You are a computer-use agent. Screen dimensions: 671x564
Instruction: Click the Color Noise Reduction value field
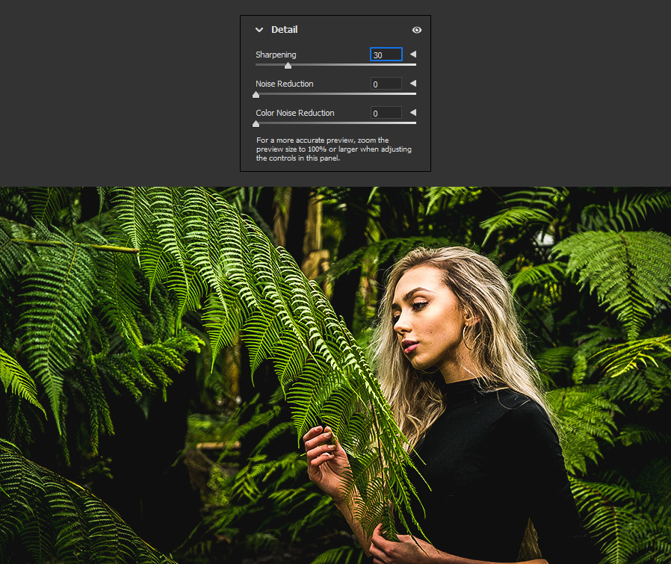coord(386,113)
